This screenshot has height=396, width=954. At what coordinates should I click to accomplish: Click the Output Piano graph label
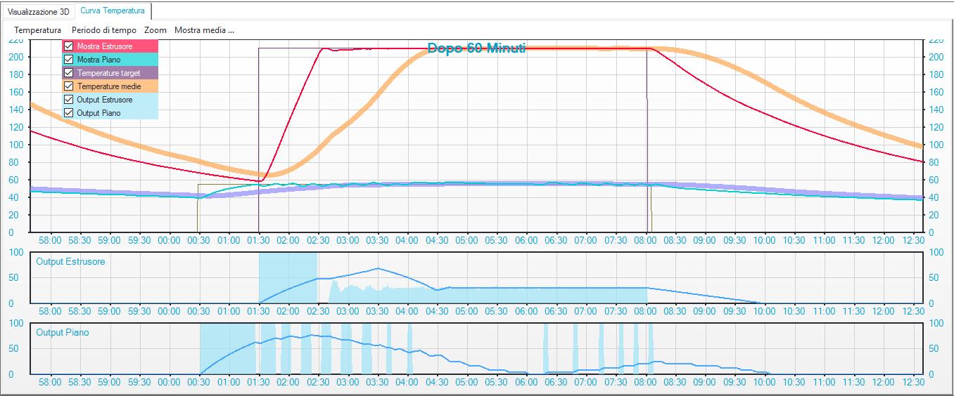63,332
